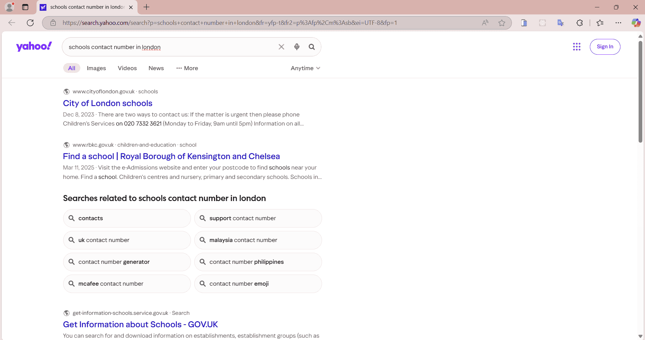The width and height of the screenshot is (645, 340).
Task: Select 'contact number generator' related search
Action: click(127, 262)
